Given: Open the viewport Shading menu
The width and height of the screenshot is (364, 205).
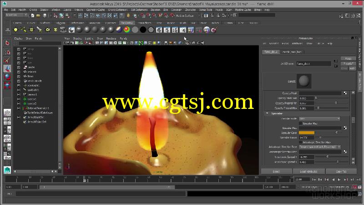Looking at the screenshot, I should (x=77, y=39).
